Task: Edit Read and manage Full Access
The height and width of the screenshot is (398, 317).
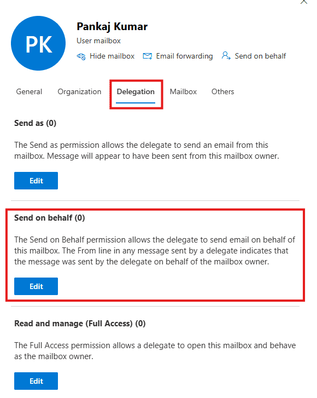Action: point(36,381)
